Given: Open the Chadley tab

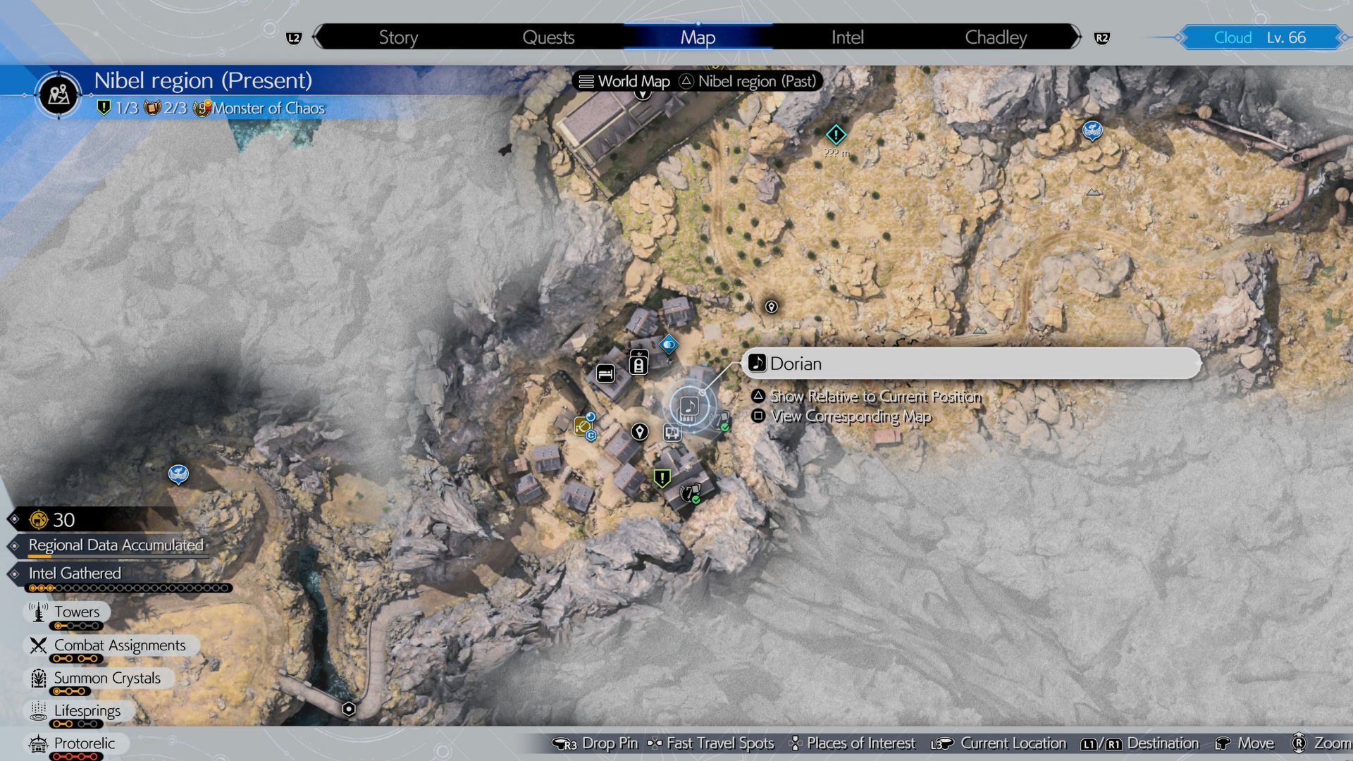Looking at the screenshot, I should [x=995, y=37].
